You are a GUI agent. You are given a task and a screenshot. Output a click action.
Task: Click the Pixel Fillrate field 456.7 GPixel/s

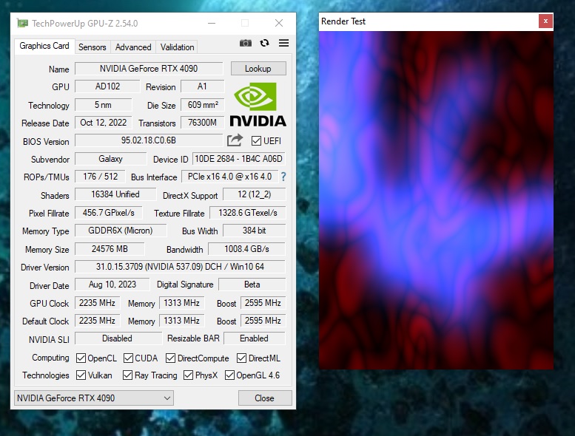[109, 213]
